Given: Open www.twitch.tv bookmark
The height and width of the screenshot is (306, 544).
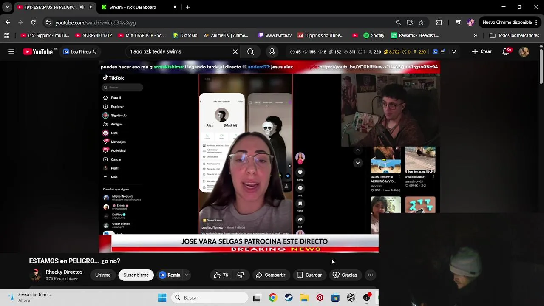Looking at the screenshot, I should pos(275,36).
